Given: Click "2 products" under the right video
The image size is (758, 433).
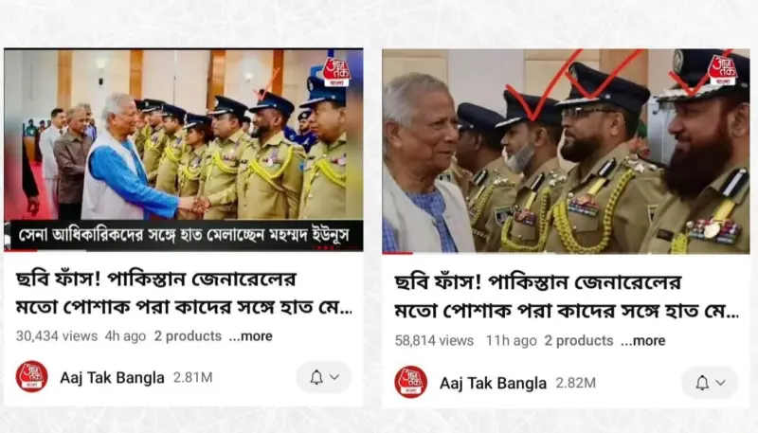Looking at the screenshot, I should click(579, 341).
